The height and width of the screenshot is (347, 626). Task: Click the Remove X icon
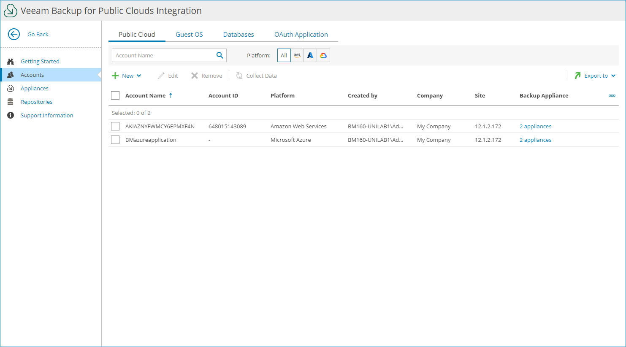tap(194, 76)
